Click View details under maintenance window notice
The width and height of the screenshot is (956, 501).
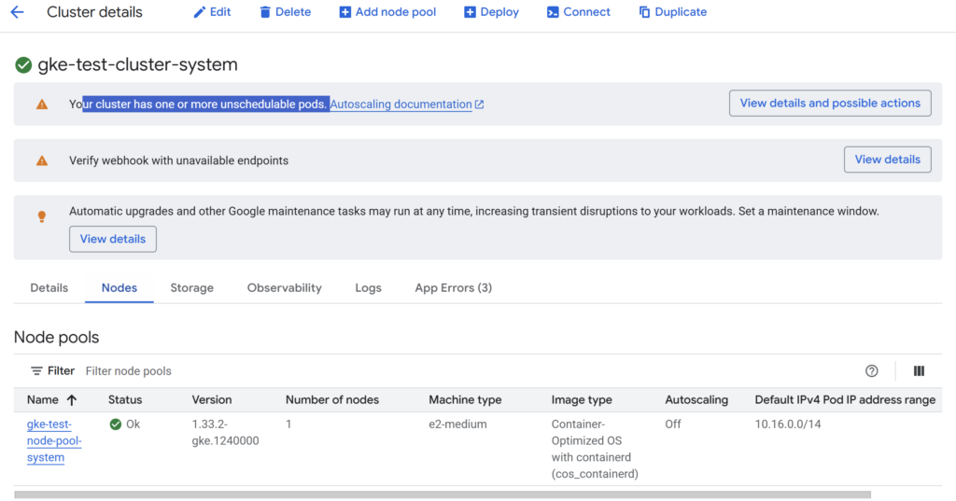[113, 239]
